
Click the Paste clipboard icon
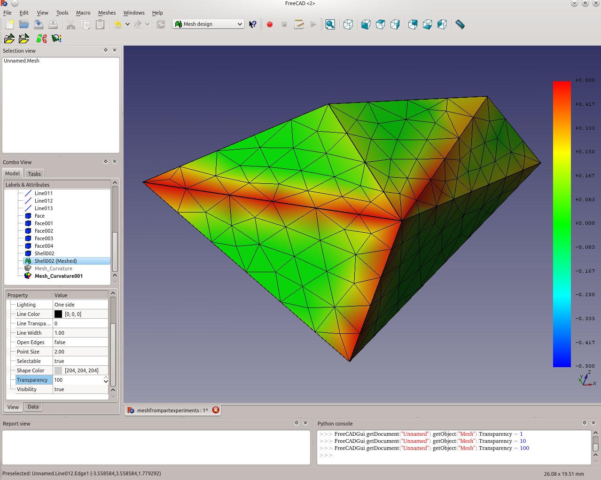[100, 24]
